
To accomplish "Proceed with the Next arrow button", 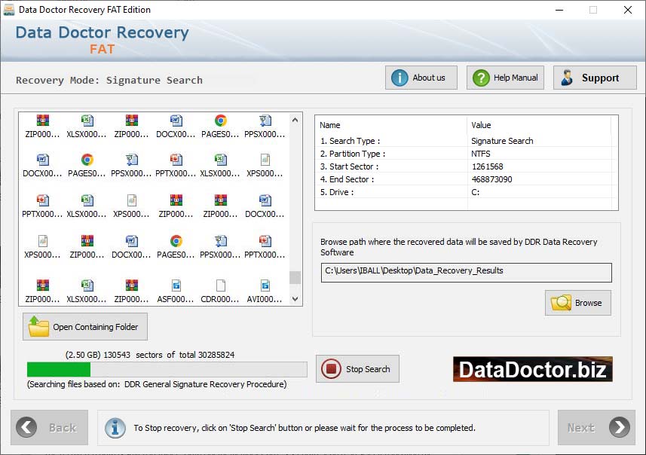I will pos(619,427).
